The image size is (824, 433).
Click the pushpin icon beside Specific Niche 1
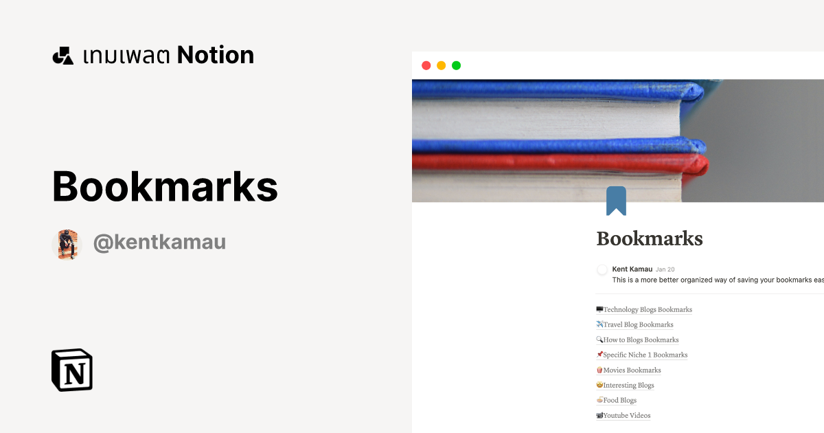pyautogui.click(x=599, y=355)
